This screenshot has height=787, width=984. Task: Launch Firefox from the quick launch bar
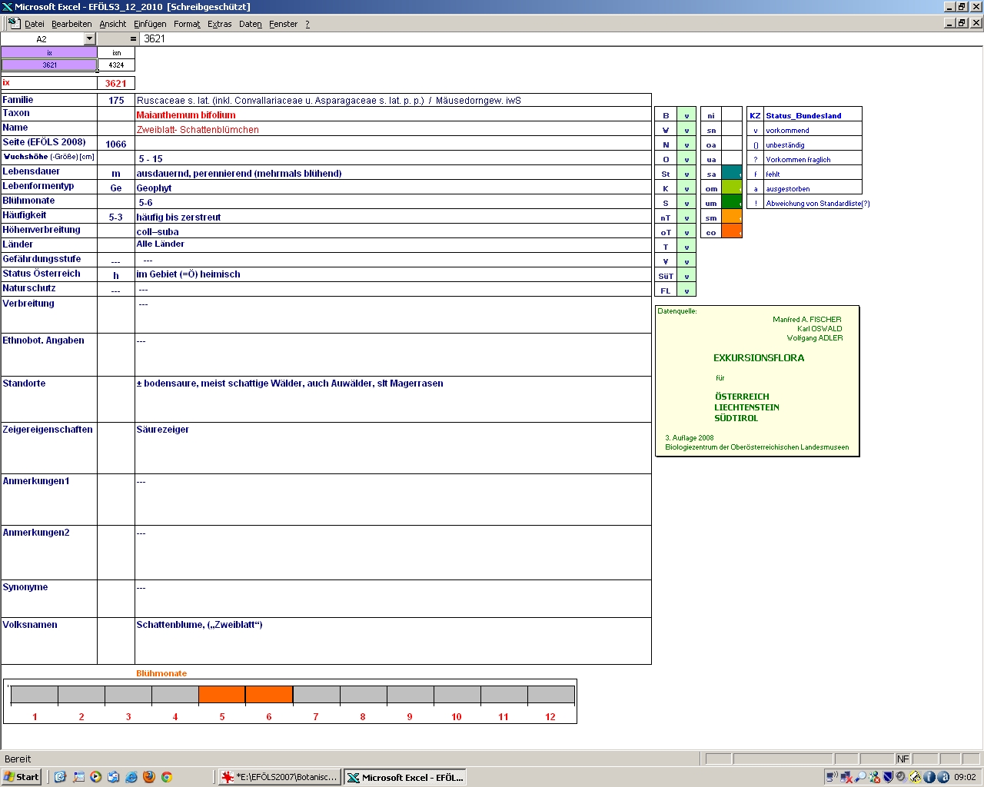coord(148,777)
